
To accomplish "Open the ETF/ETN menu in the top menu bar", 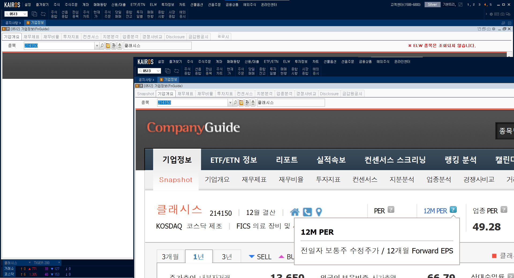I will click(138, 5).
